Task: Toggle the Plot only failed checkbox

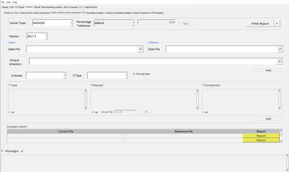Action: pos(134,74)
